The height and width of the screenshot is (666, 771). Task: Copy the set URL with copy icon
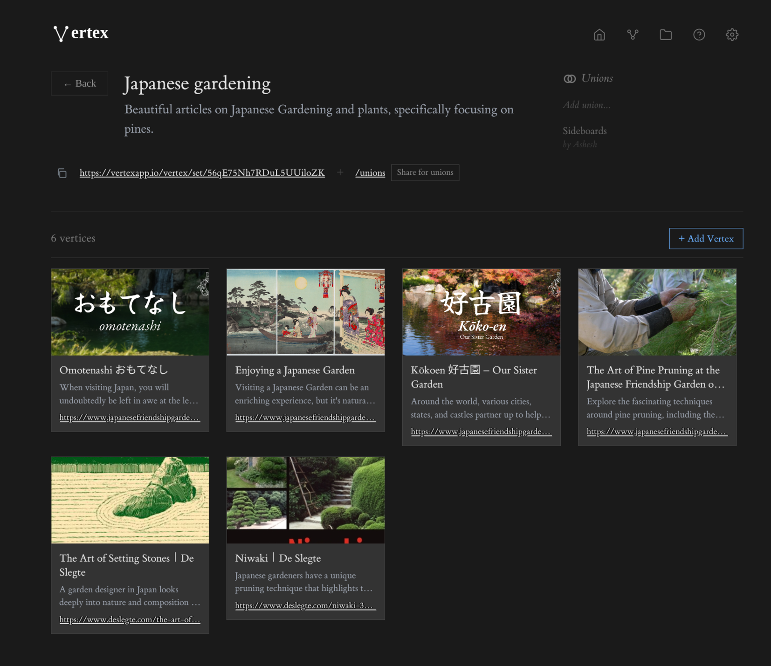coord(62,173)
